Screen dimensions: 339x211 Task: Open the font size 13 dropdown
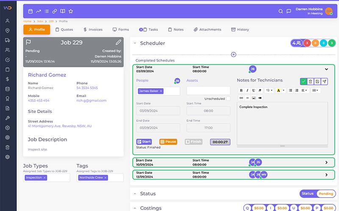(x=269, y=90)
